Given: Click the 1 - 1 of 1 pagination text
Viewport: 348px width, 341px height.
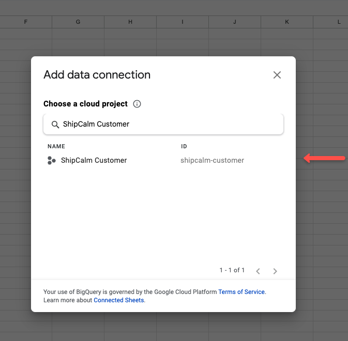Looking at the screenshot, I should click(x=232, y=270).
